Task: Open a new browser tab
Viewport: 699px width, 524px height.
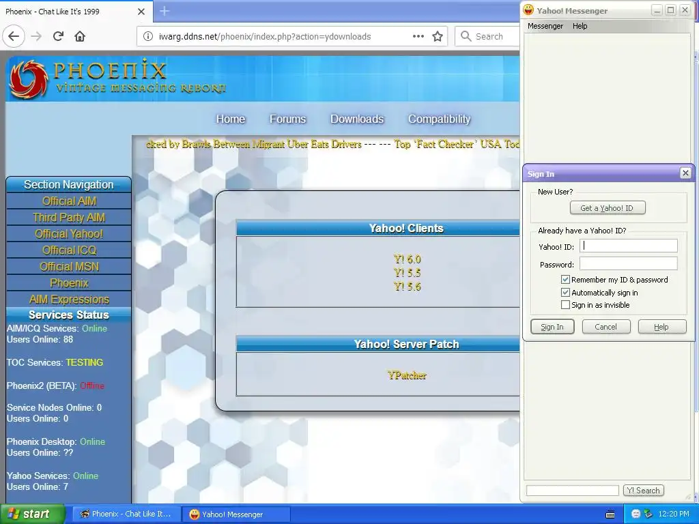Action: click(x=165, y=11)
